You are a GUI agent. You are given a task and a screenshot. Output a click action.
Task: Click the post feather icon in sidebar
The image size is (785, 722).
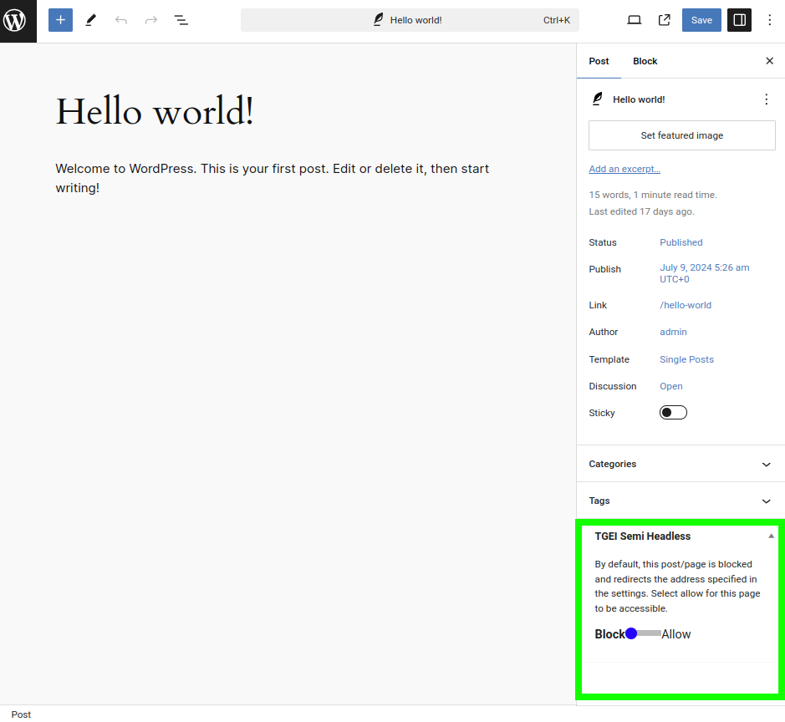tap(597, 99)
